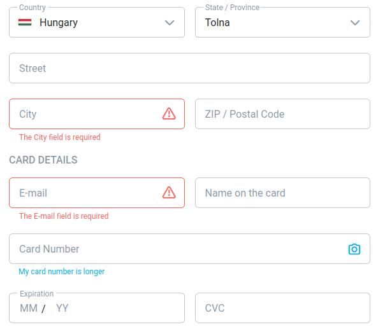378x334 pixels.
Task: Click the Card Number input field
Action: tap(189, 249)
